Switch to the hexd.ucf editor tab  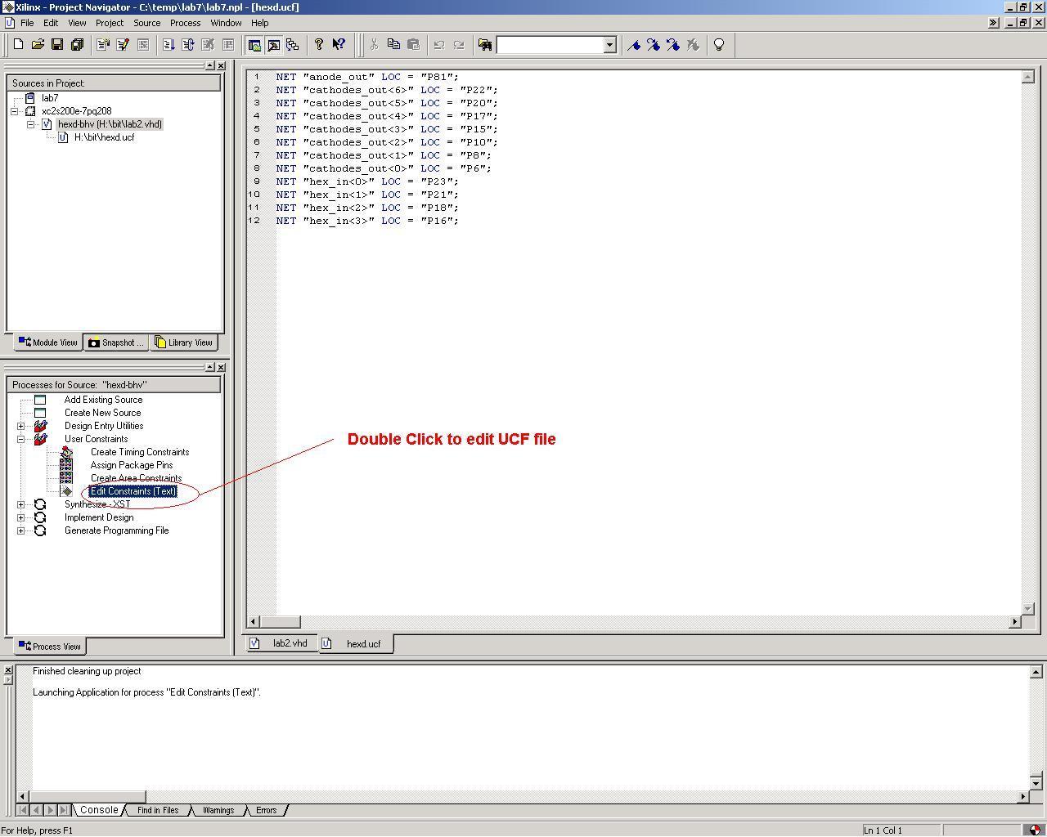(x=355, y=644)
